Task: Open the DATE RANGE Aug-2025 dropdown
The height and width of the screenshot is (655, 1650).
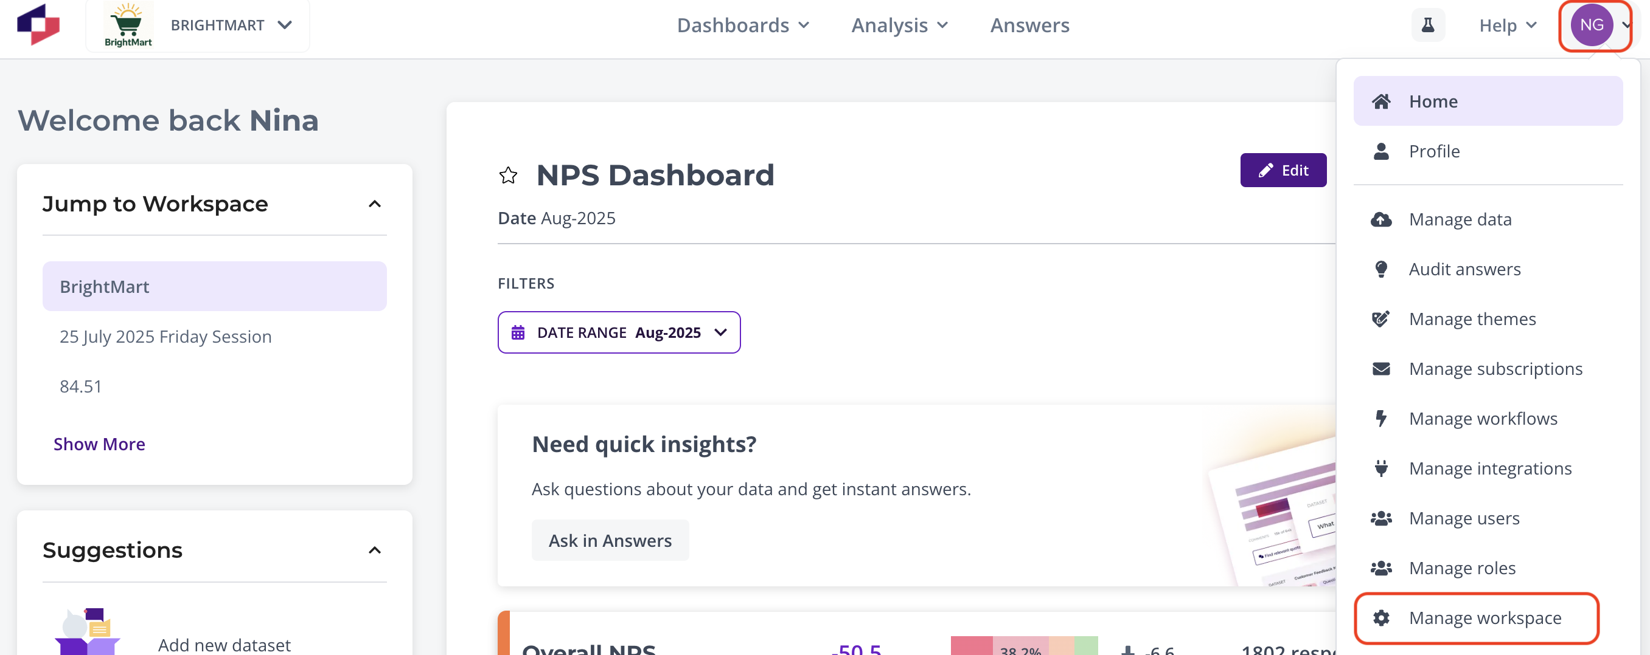Action: [619, 332]
